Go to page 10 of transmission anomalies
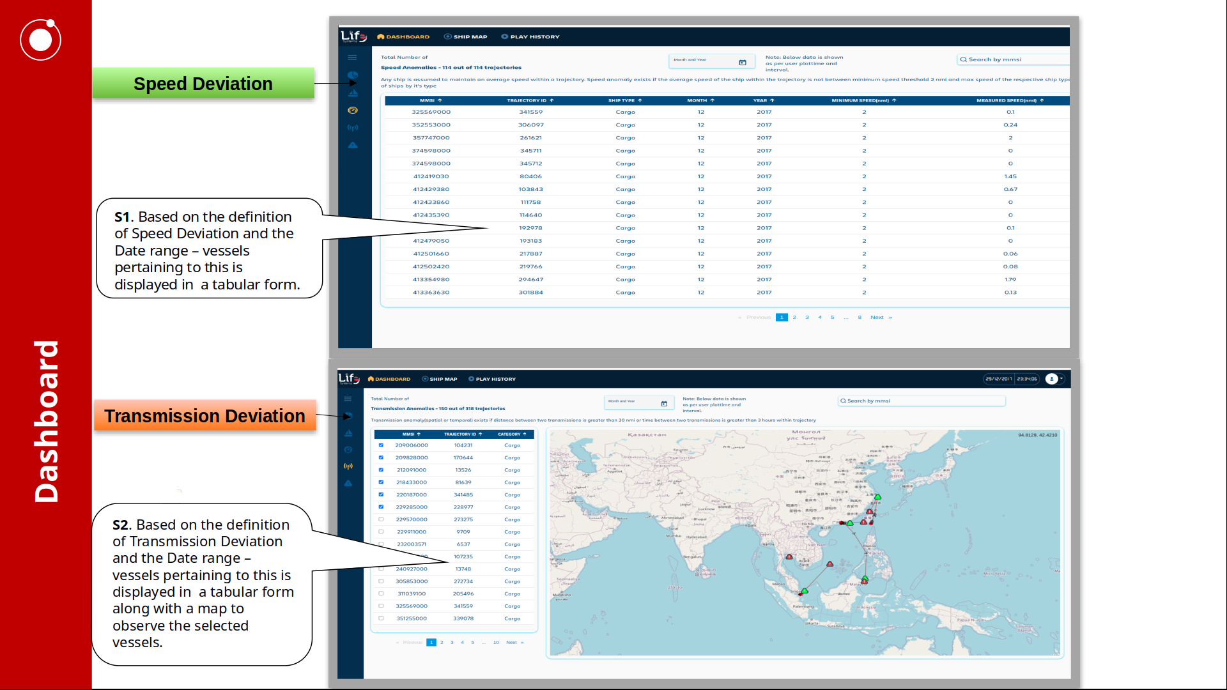 pyautogui.click(x=496, y=643)
